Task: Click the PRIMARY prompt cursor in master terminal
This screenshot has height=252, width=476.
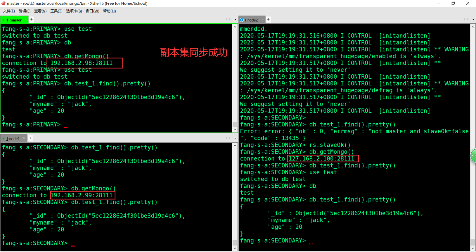Action: click(66, 127)
